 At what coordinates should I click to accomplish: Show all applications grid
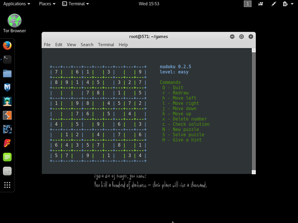pos(7,185)
